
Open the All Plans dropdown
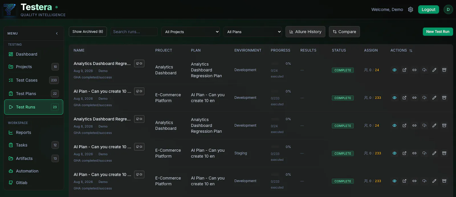point(253,32)
